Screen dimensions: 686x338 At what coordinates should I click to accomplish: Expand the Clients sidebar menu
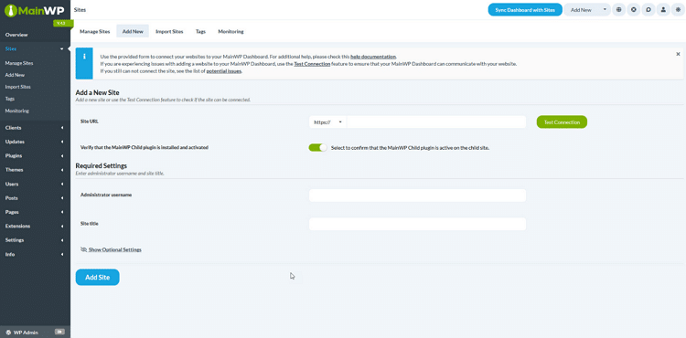(62, 128)
